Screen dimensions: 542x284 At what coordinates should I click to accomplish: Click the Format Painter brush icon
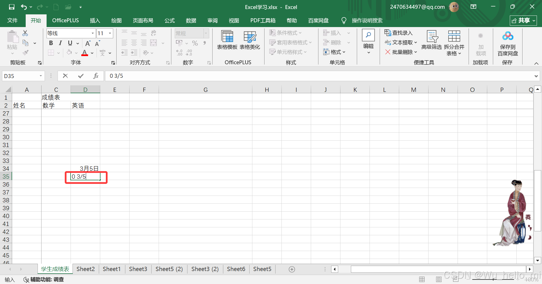tap(25, 52)
